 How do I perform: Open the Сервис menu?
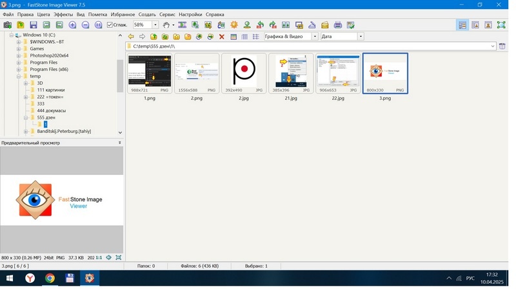click(x=167, y=14)
